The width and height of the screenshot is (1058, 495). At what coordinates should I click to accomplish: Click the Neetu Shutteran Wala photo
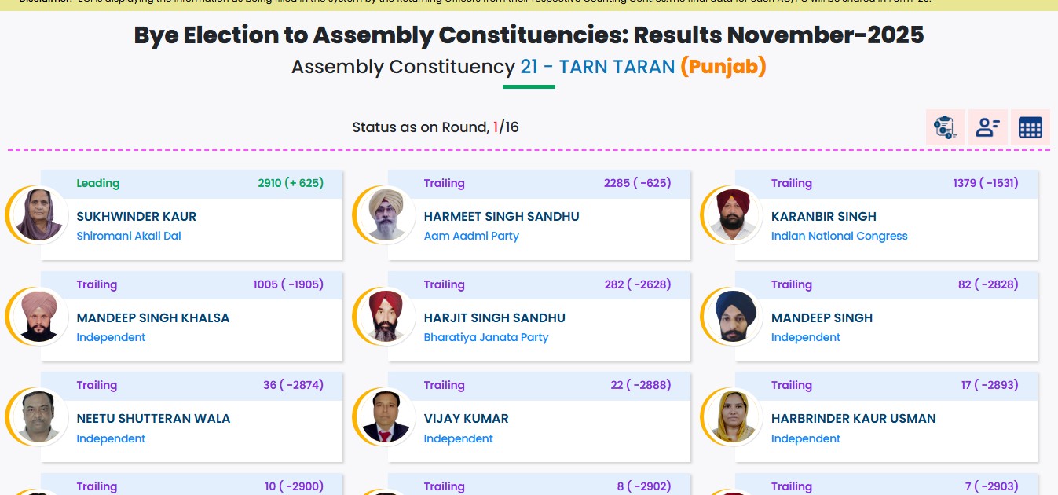point(38,417)
